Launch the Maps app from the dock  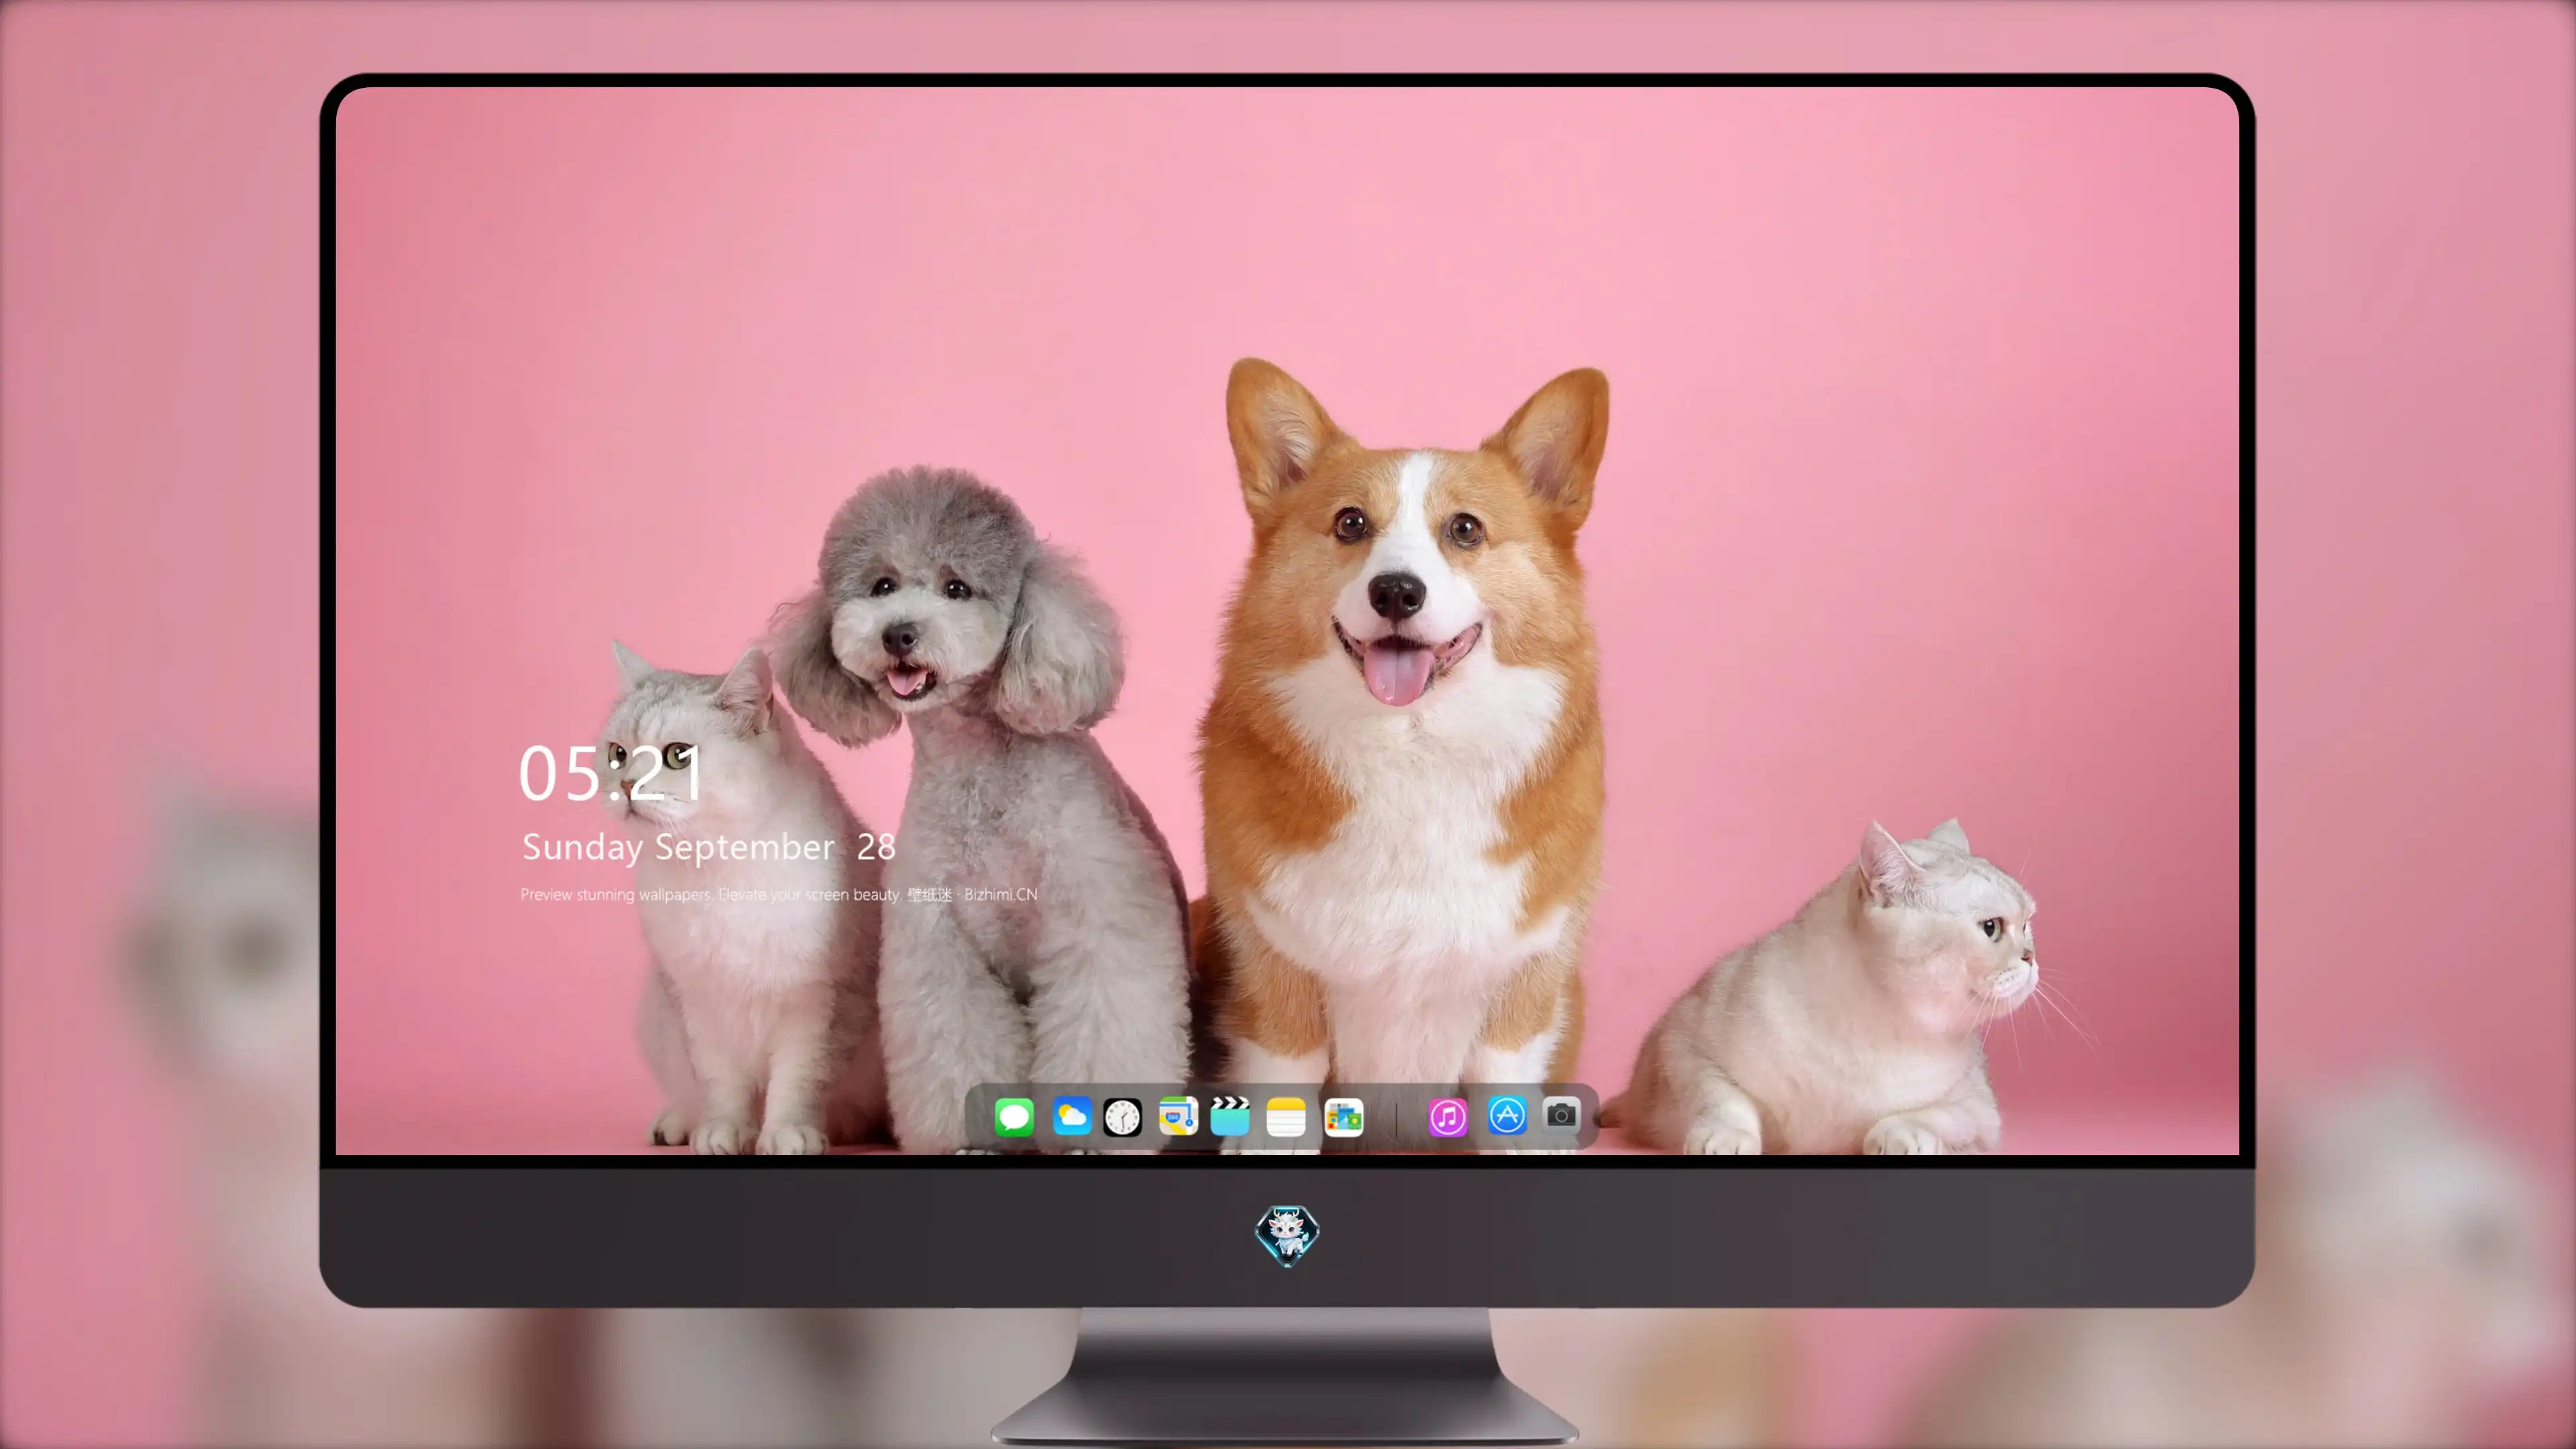[x=1178, y=1116]
